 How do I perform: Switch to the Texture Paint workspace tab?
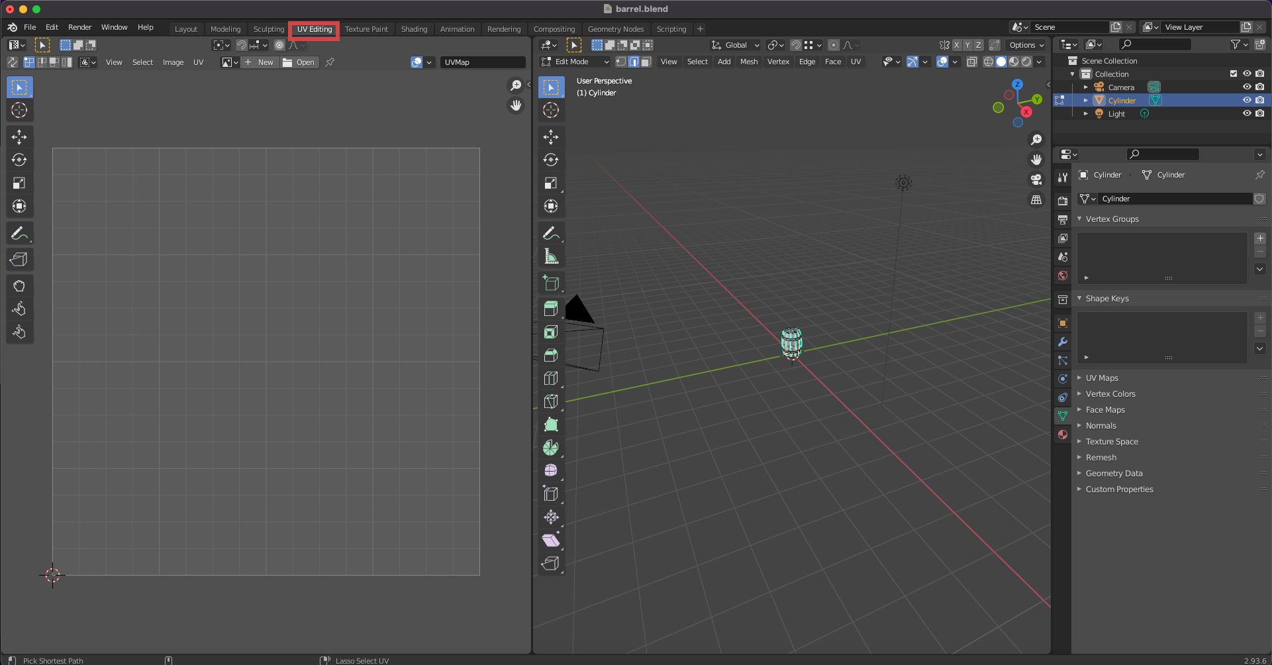366,29
